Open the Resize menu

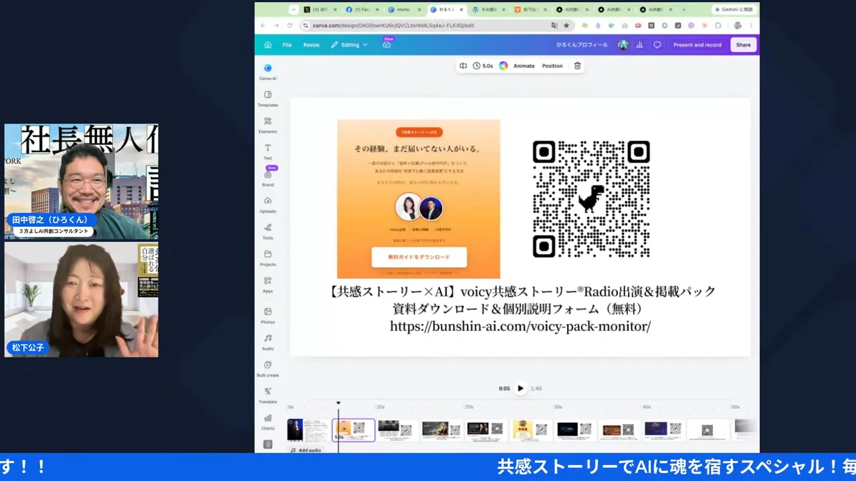[311, 45]
